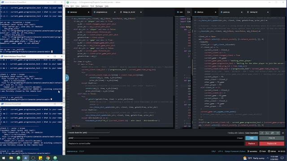Click file name in status bar
287x161 pixels.
click(72, 151)
